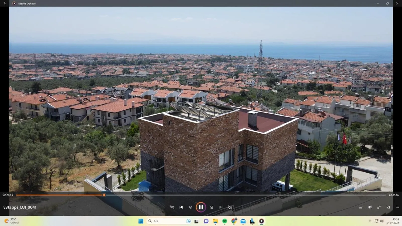Pause the video playback
402x226 pixels.
tap(201, 207)
